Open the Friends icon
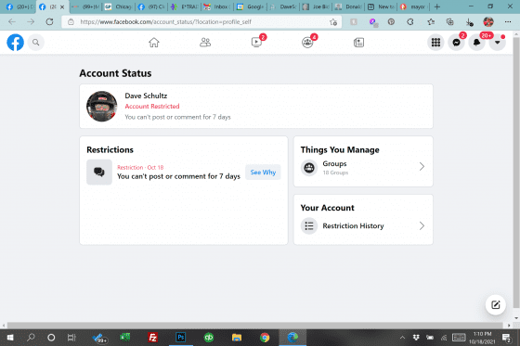The width and height of the screenshot is (520, 346). (x=205, y=43)
